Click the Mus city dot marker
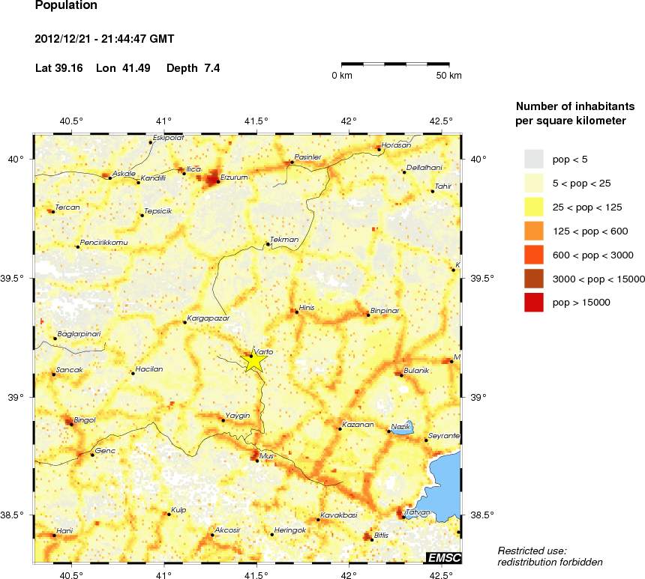This screenshot has height=579, width=645. (257, 461)
